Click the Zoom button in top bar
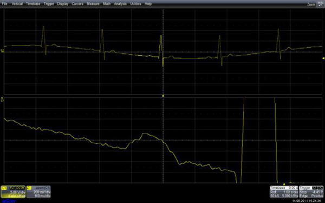This screenshot has height=203, width=325. point(311,4)
